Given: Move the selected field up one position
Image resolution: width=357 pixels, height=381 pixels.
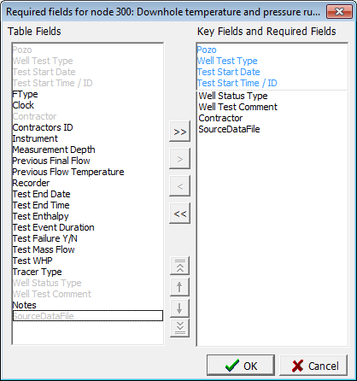Looking at the screenshot, I should point(179,287).
